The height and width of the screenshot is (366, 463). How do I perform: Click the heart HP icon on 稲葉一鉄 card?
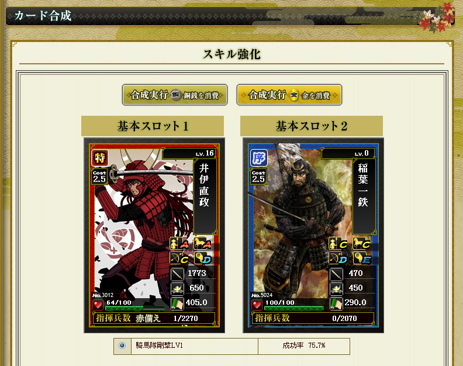coord(257,305)
